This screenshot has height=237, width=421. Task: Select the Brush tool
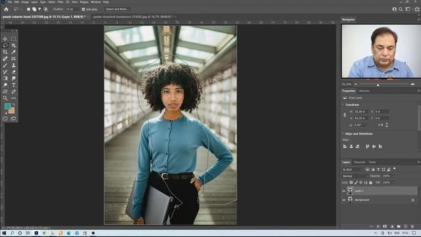point(5,65)
